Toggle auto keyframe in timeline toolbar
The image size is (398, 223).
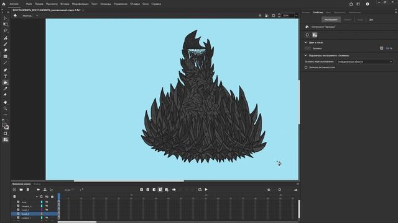click(x=160, y=190)
